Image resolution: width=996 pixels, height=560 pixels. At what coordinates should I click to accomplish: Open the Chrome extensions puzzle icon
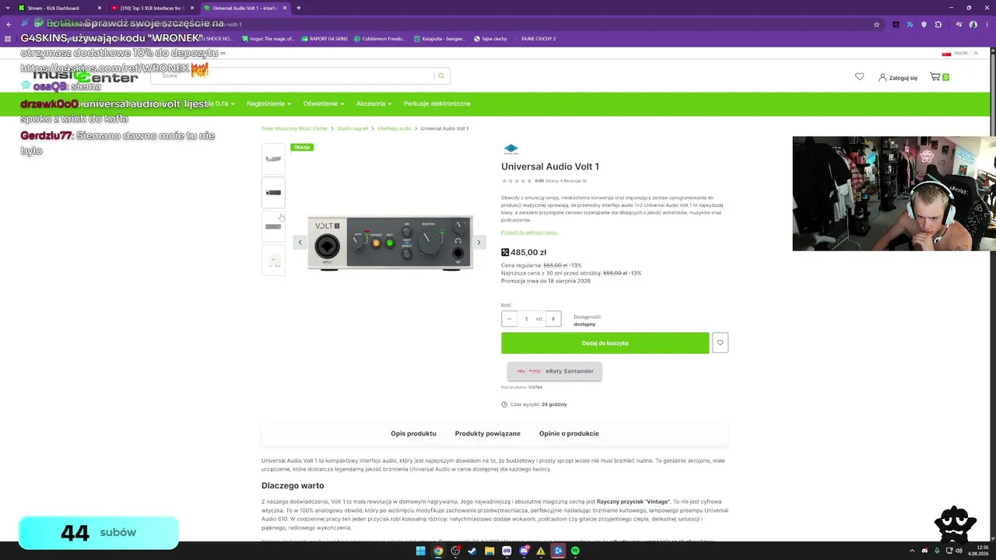[938, 24]
